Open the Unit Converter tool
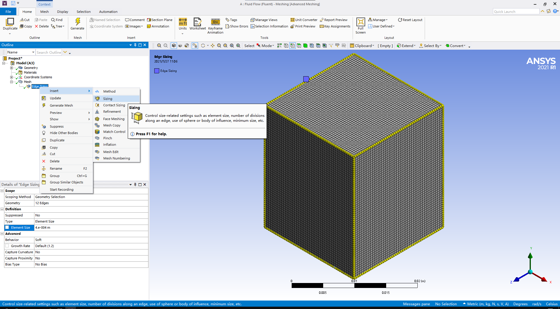 [304, 20]
